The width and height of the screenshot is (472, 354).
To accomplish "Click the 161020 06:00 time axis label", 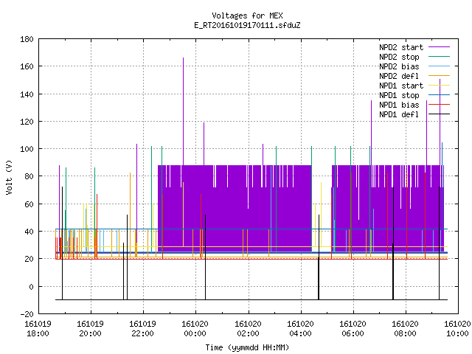I will 353,329.
